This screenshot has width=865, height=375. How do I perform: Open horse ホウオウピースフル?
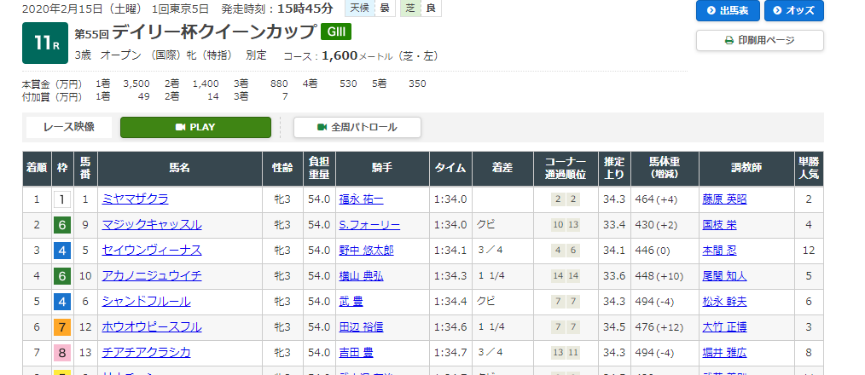[152, 327]
